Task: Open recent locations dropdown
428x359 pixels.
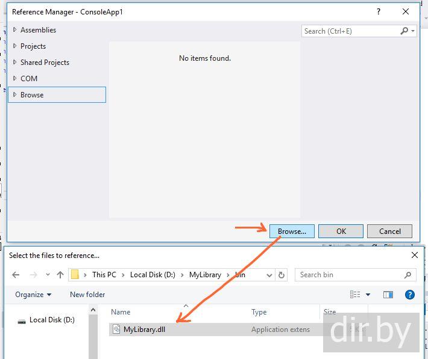Action: point(48,275)
